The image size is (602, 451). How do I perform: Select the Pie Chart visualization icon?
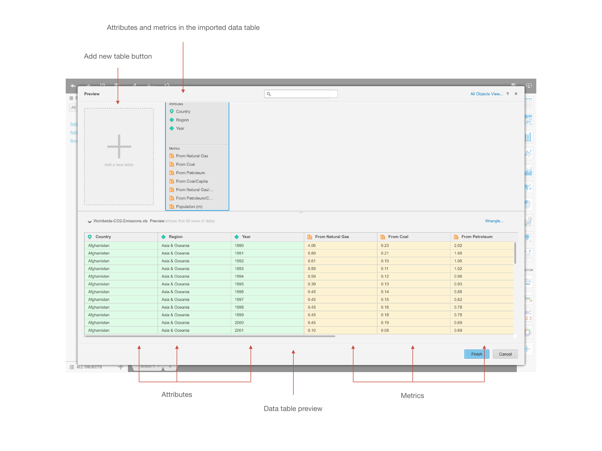(x=529, y=204)
